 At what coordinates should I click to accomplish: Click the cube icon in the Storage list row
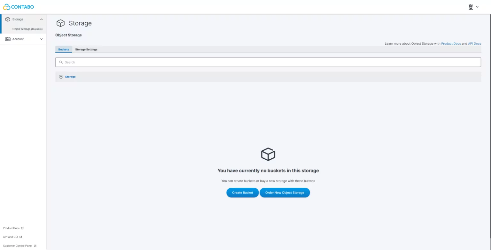click(61, 77)
